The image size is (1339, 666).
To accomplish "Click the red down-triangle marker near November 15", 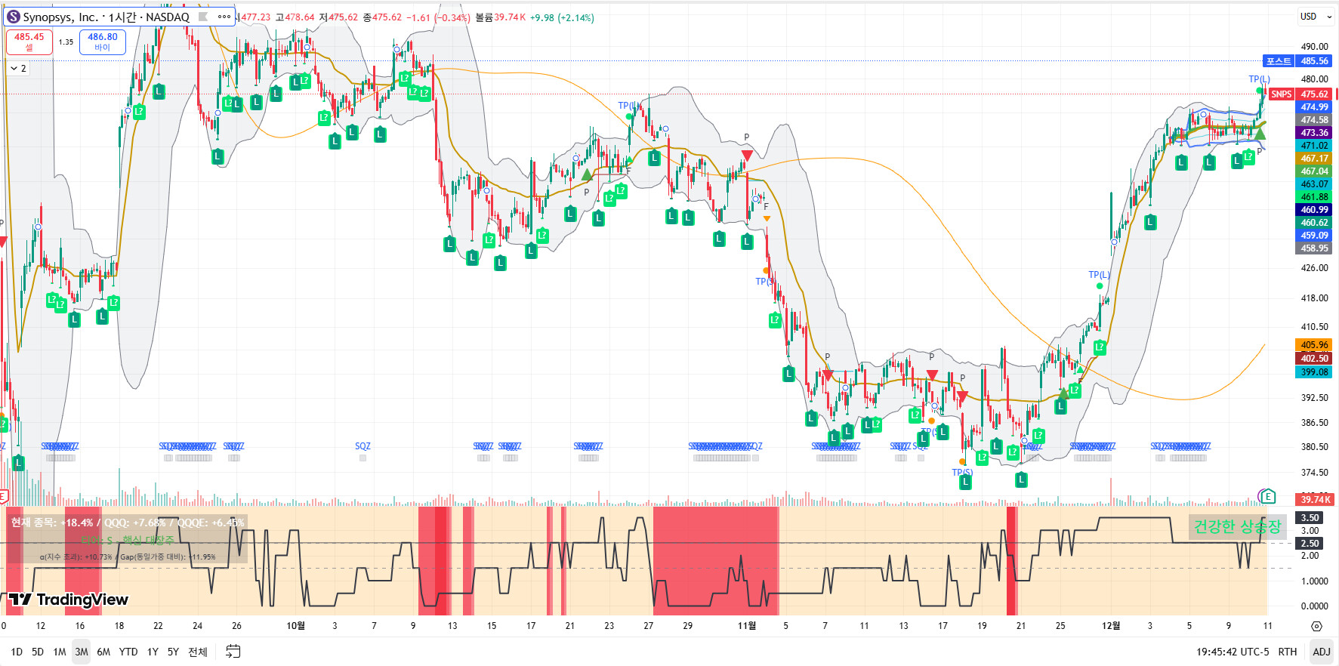I will pyautogui.click(x=932, y=375).
